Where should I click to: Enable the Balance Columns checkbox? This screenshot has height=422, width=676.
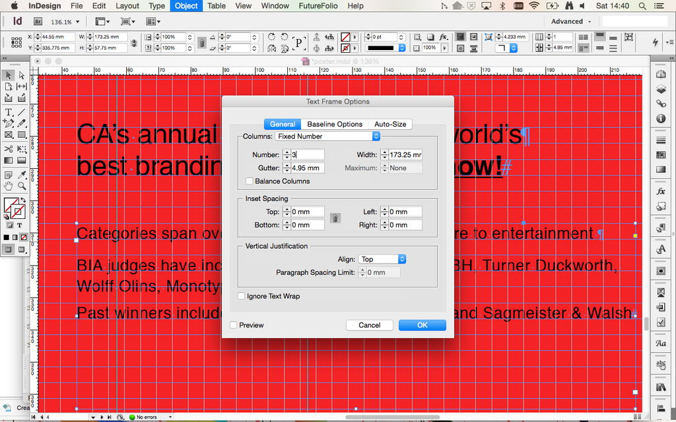click(250, 181)
